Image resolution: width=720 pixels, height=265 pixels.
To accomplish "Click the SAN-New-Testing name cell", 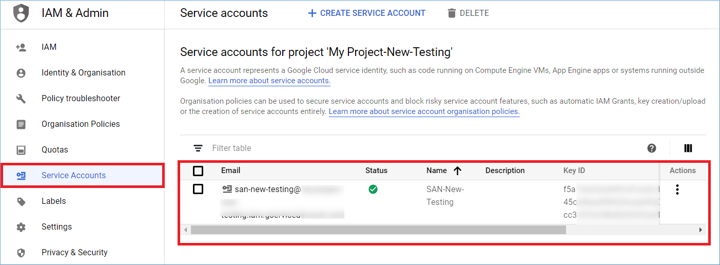I will point(445,196).
